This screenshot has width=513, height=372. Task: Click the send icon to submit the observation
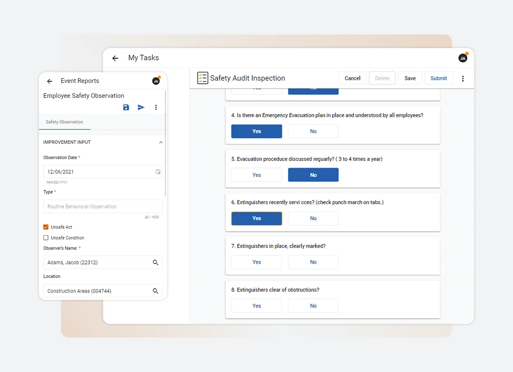point(141,107)
